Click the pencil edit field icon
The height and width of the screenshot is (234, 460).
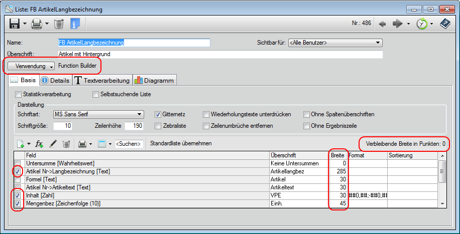[x=53, y=144]
